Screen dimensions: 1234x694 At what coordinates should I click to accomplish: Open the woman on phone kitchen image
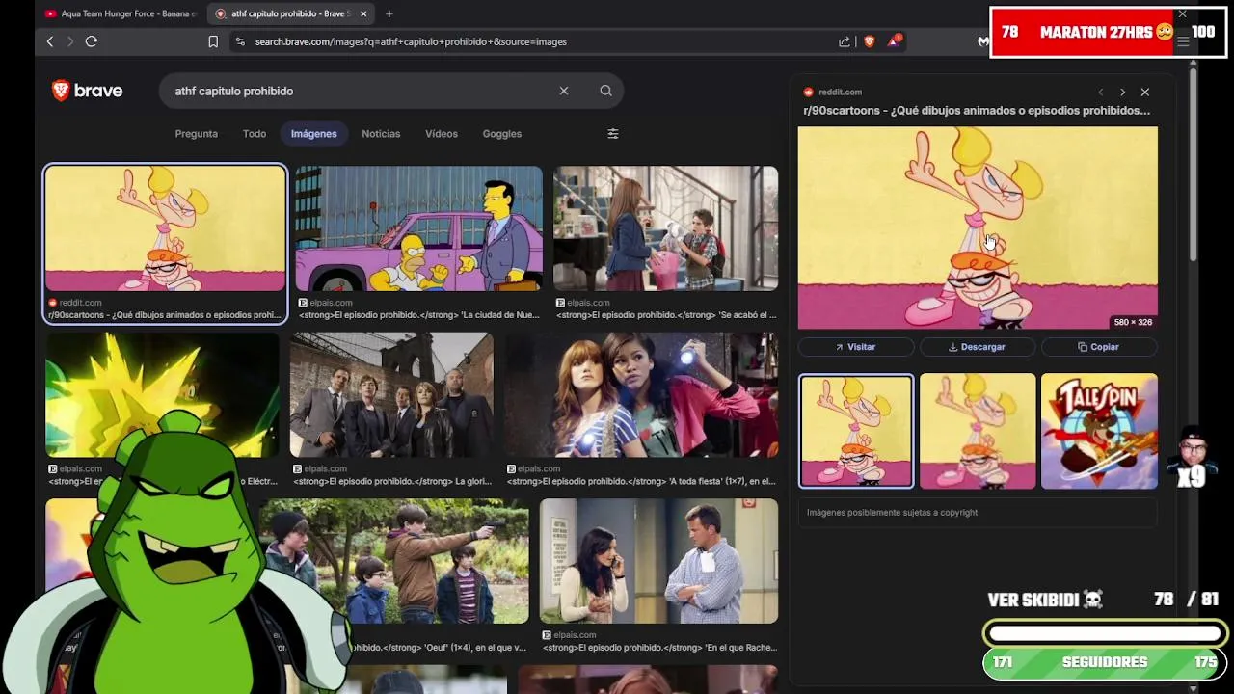658,561
